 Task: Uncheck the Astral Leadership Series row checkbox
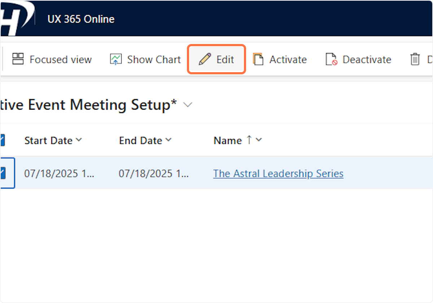coord(4,174)
